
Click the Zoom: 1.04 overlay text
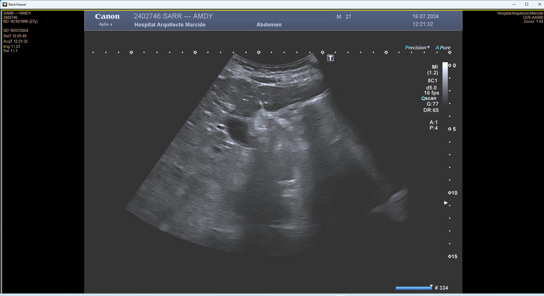click(533, 22)
